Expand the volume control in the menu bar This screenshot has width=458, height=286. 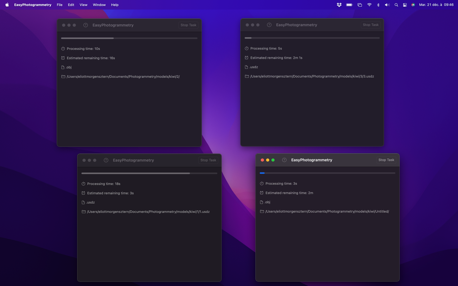pyautogui.click(x=387, y=5)
